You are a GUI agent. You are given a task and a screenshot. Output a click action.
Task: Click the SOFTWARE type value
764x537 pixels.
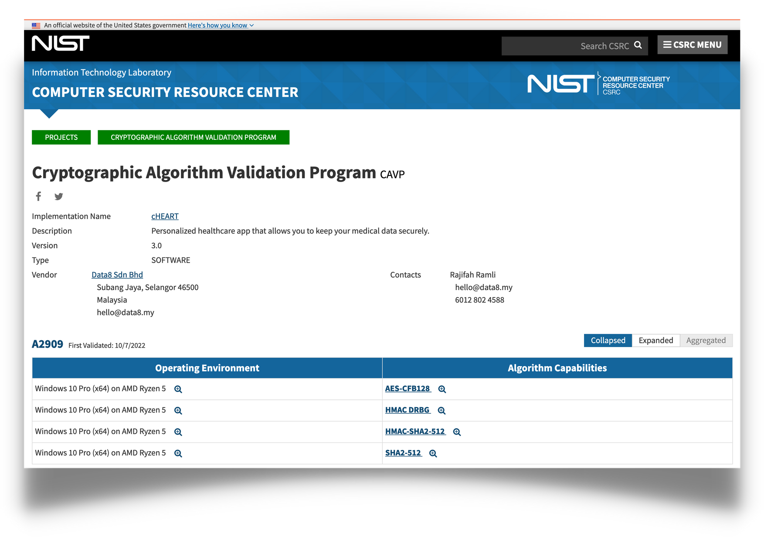pos(171,260)
